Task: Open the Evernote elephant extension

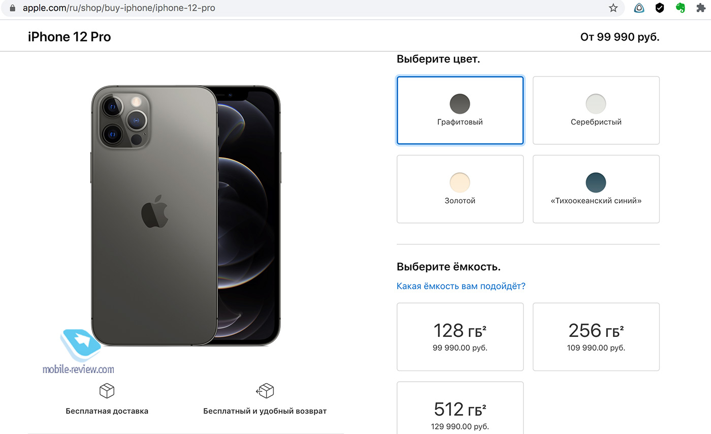Action: [681, 8]
